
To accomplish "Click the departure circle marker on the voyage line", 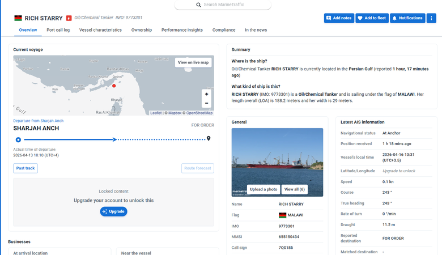I will click(18, 139).
